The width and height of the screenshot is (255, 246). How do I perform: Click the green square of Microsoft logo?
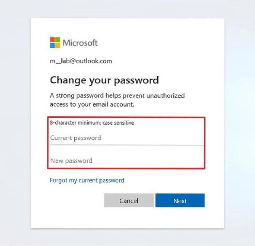pos(58,39)
